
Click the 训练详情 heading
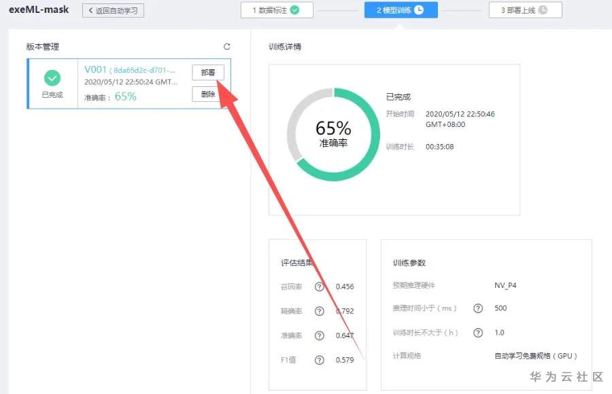pyautogui.click(x=285, y=47)
